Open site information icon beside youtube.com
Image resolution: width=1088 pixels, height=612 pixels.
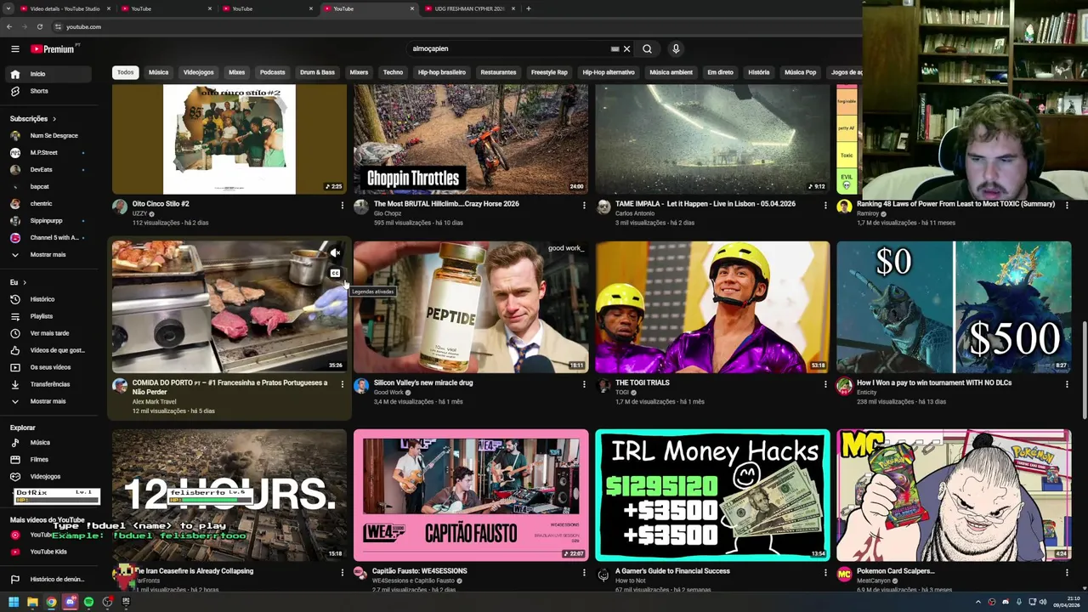click(x=58, y=26)
